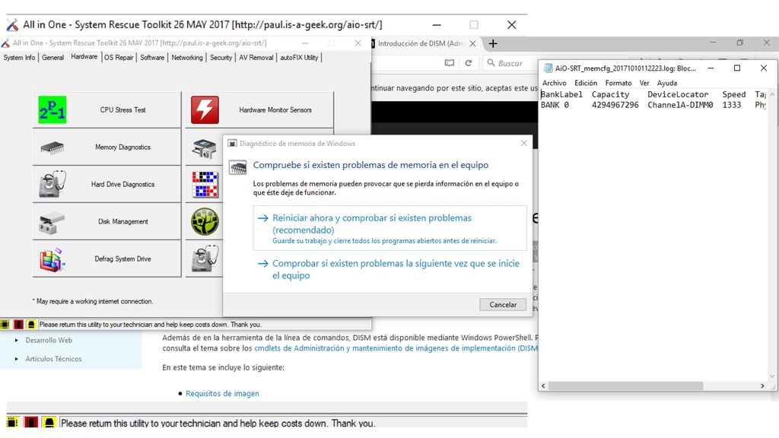Reload the browser page
The height and width of the screenshot is (438, 779).
[x=469, y=63]
